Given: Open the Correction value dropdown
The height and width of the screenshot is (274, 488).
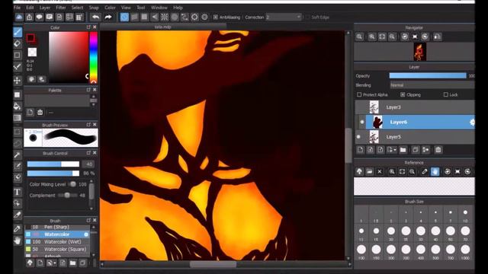Looking at the screenshot, I should 284,17.
